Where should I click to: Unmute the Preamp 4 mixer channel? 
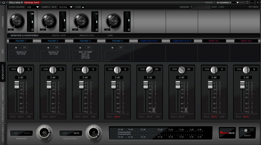point(117,117)
